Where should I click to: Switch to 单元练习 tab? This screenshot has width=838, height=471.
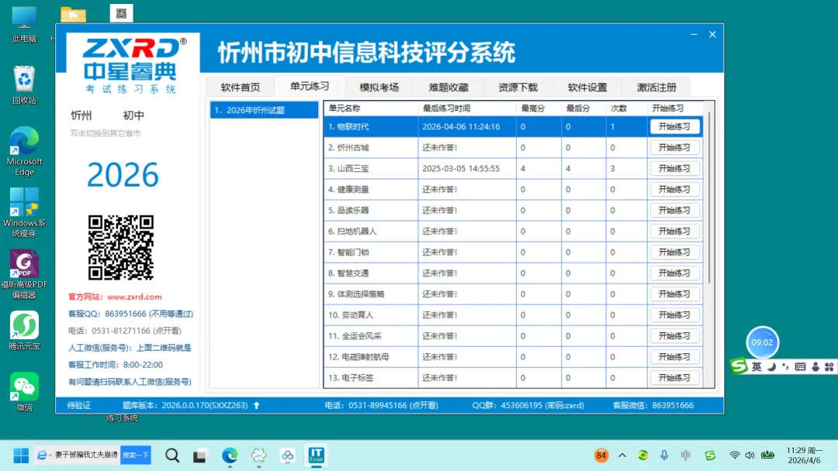(x=310, y=87)
